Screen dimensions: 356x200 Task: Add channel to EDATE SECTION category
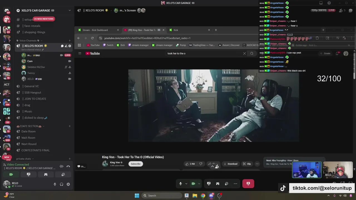click(x=70, y=126)
